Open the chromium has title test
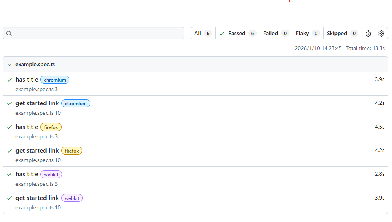 [26, 80]
